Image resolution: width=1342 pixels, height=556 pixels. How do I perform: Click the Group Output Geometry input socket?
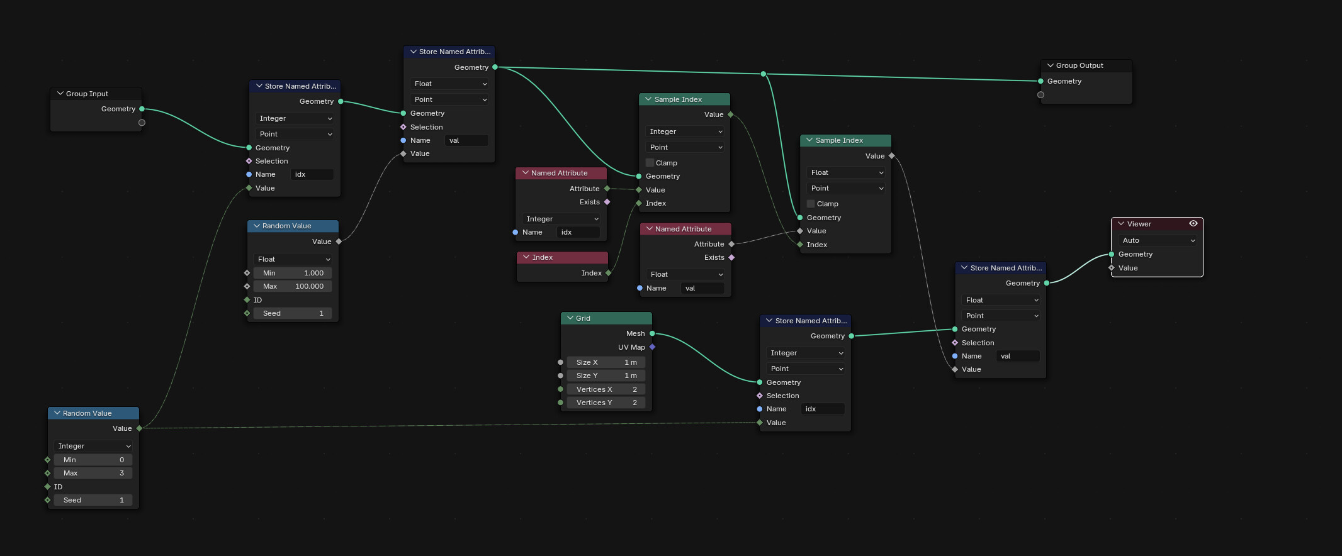tap(1040, 81)
